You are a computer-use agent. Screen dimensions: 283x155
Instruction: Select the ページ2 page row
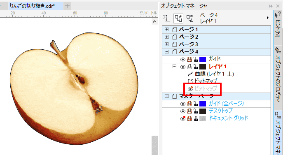click(217, 37)
